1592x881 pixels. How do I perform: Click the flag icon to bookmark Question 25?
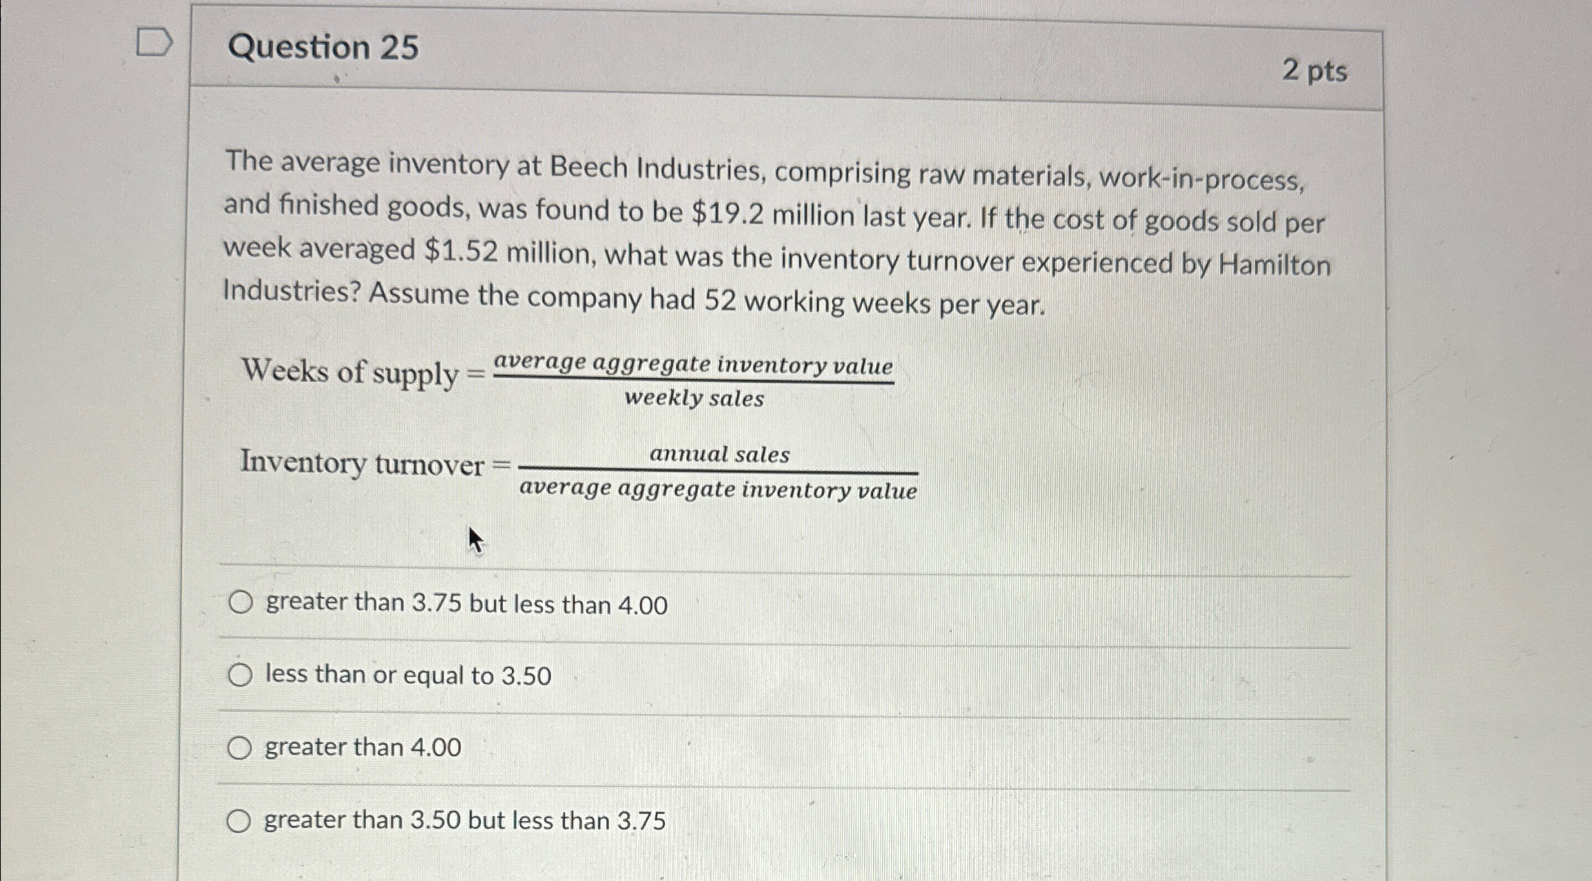153,42
